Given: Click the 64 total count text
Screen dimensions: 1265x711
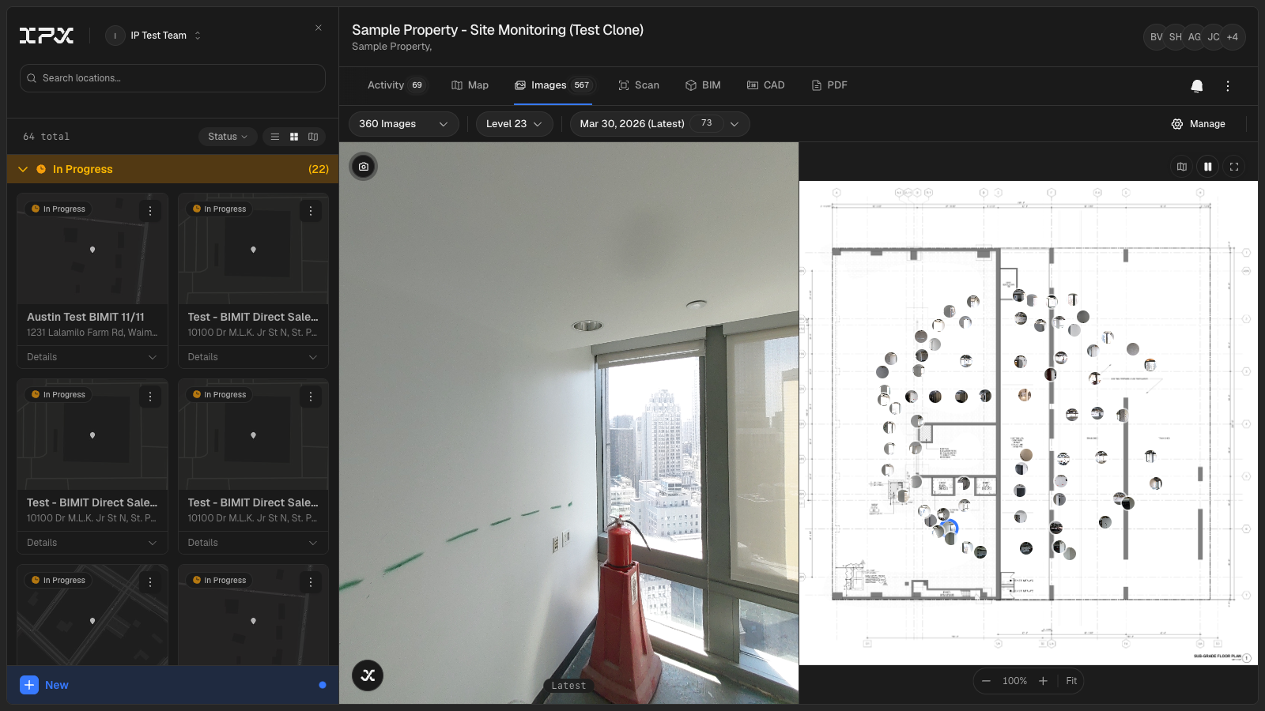Looking at the screenshot, I should (46, 137).
